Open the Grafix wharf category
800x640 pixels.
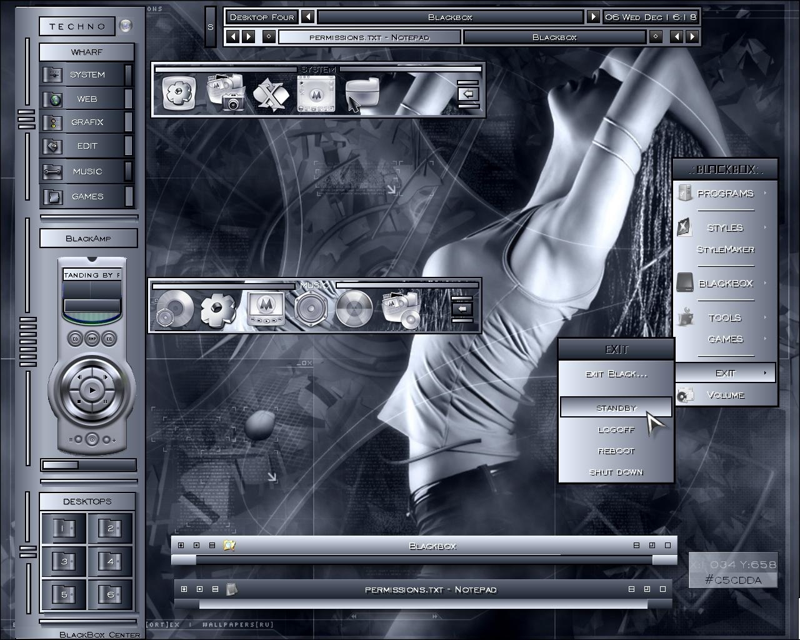click(86, 122)
